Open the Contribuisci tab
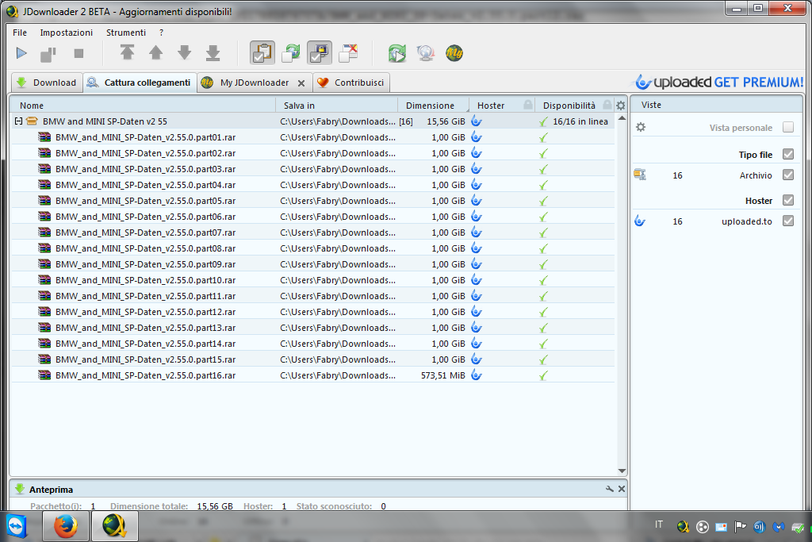 point(351,83)
